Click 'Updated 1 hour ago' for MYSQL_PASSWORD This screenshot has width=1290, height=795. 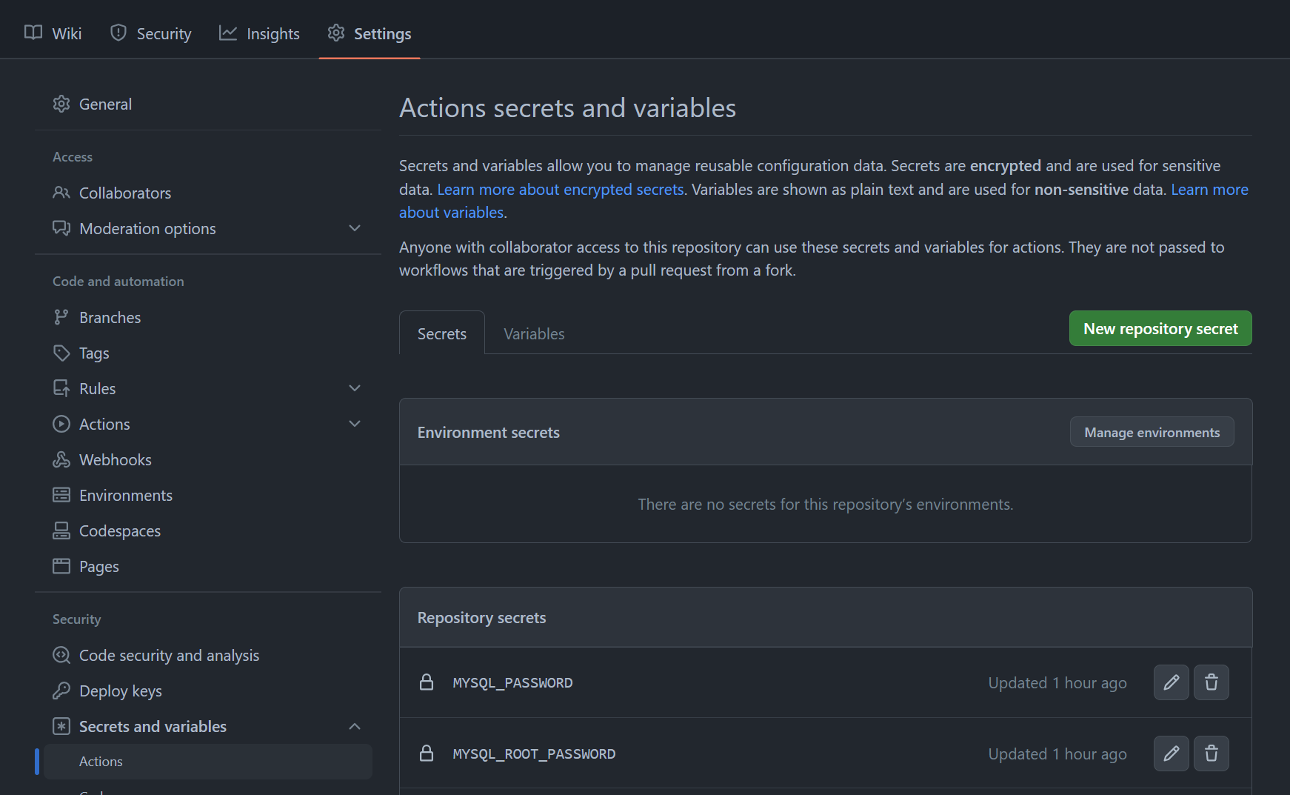point(1057,683)
